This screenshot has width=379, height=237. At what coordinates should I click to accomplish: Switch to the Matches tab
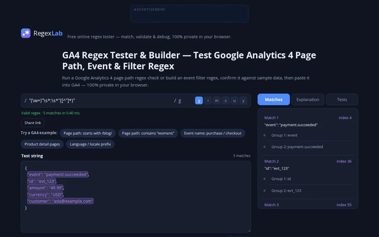click(274, 100)
